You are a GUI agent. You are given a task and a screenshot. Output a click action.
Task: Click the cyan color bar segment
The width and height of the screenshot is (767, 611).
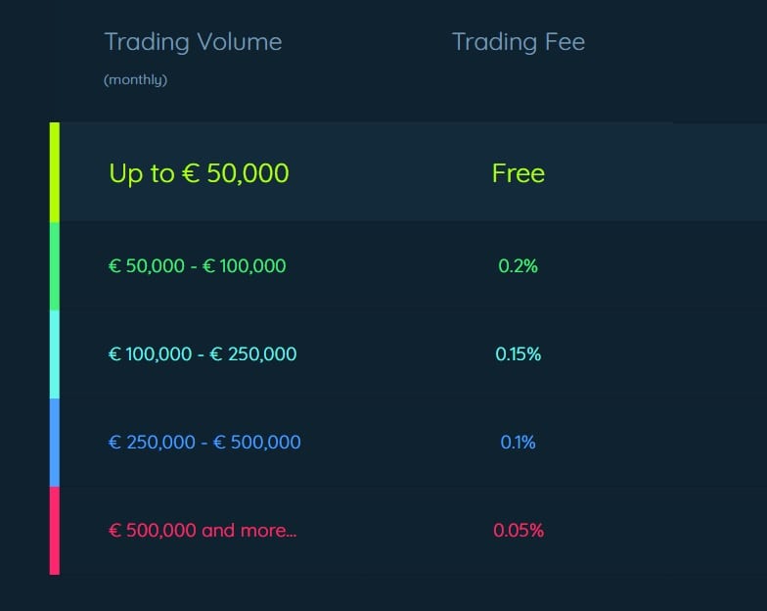[x=55, y=353]
